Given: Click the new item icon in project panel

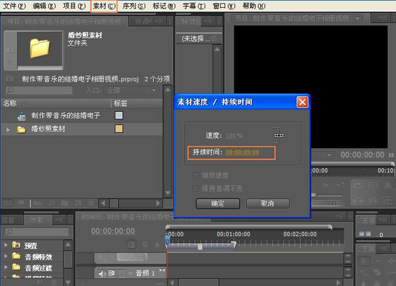Looking at the screenshot, I should (78, 203).
